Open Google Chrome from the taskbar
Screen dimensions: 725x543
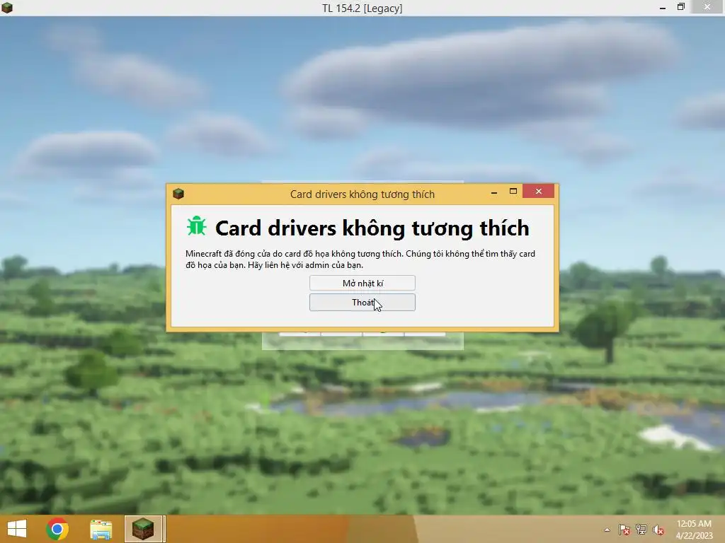(x=57, y=529)
